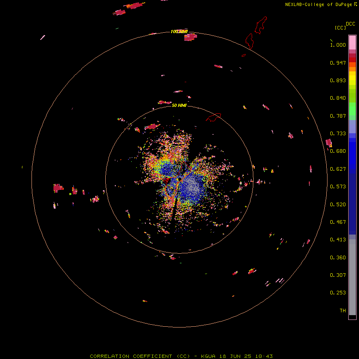Screen dimensions: 359x359
Task: Click the 50 NMI range ring label
Action: 179,105
